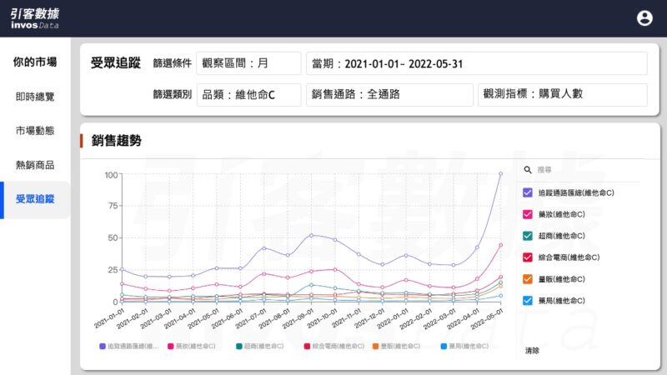The height and width of the screenshot is (375, 667).
Task: Disable the 超商(維他命C) series checkbox
Action: (x=528, y=236)
